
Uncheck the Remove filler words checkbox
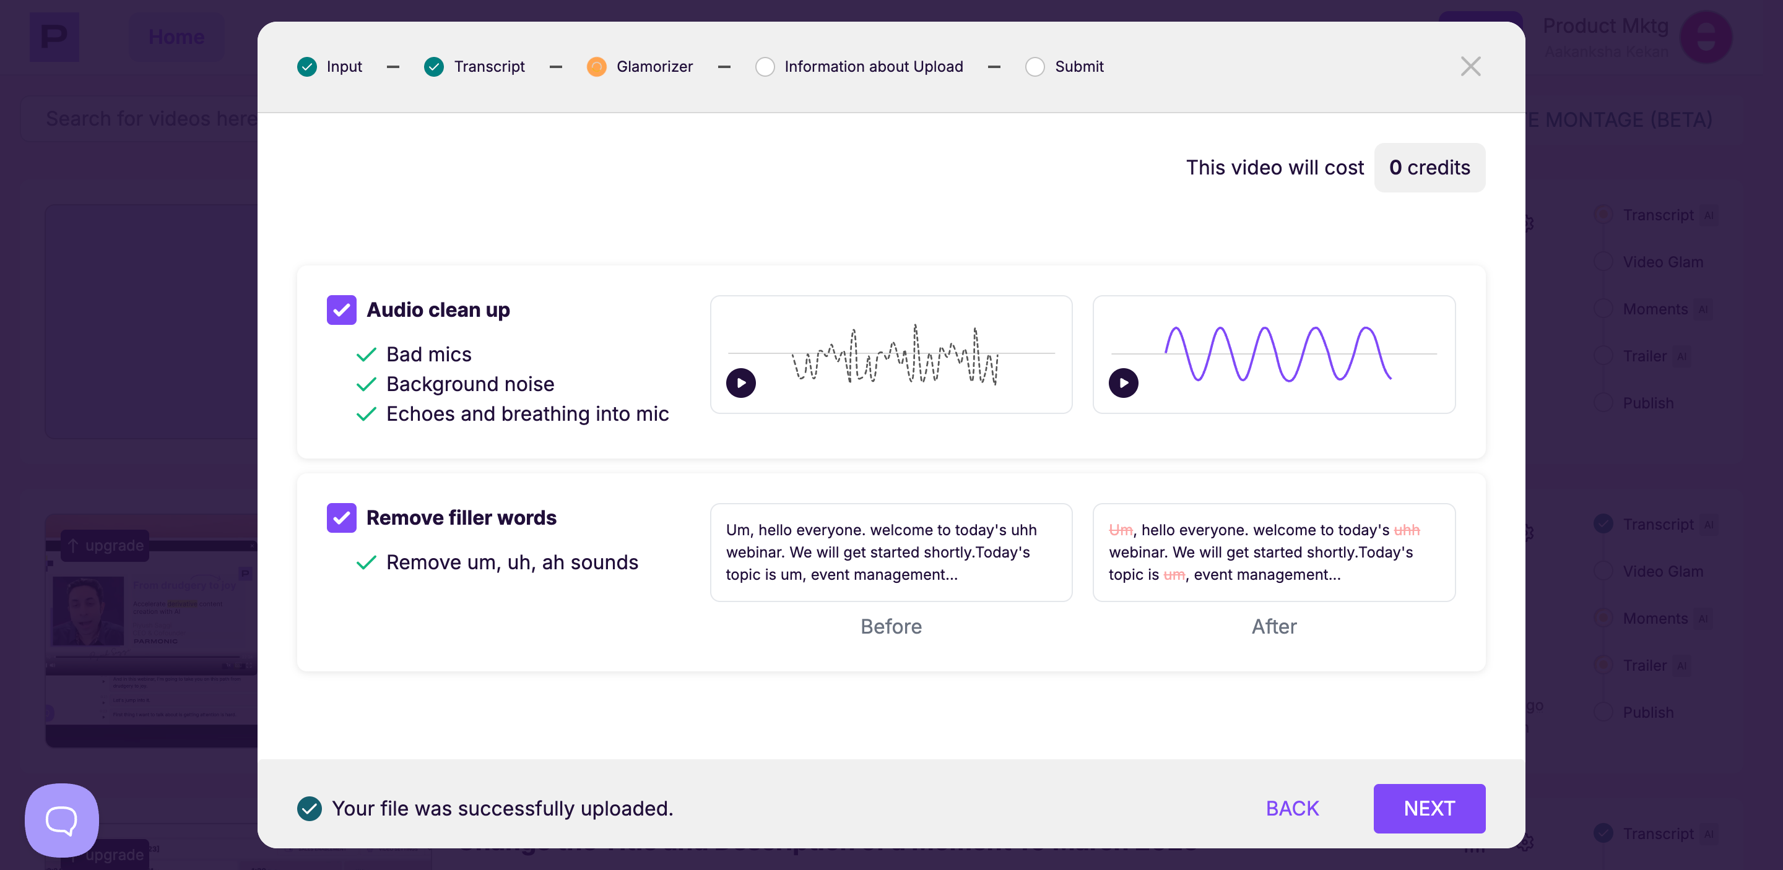[341, 517]
